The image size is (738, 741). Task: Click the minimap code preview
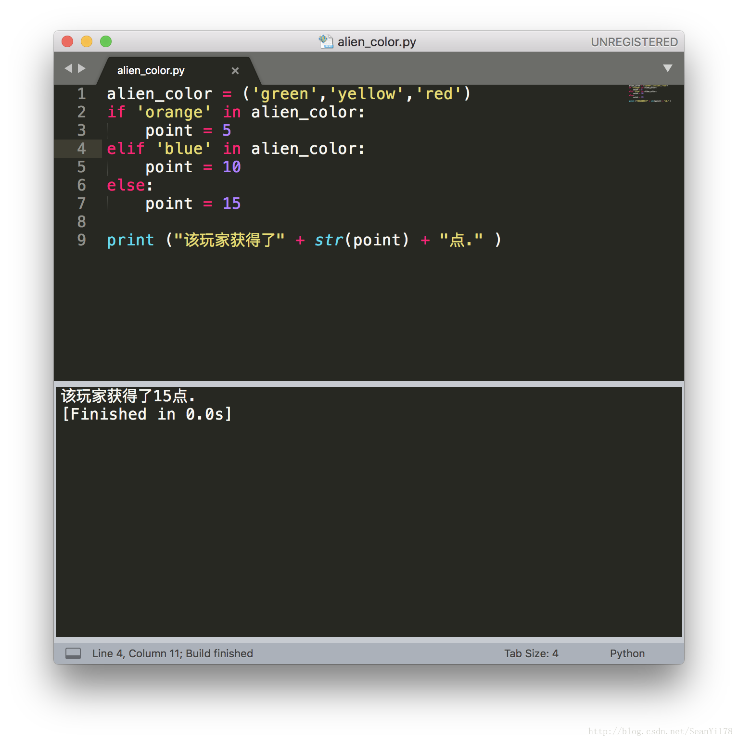(649, 93)
